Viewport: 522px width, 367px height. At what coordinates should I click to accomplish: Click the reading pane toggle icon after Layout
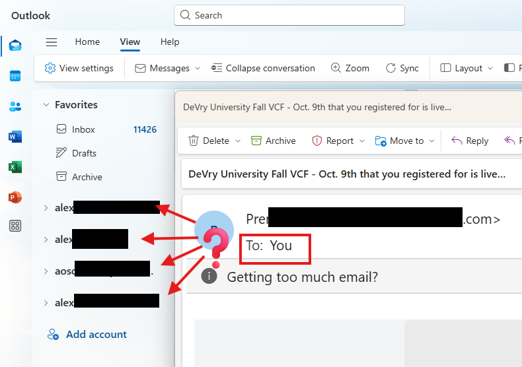click(x=509, y=68)
